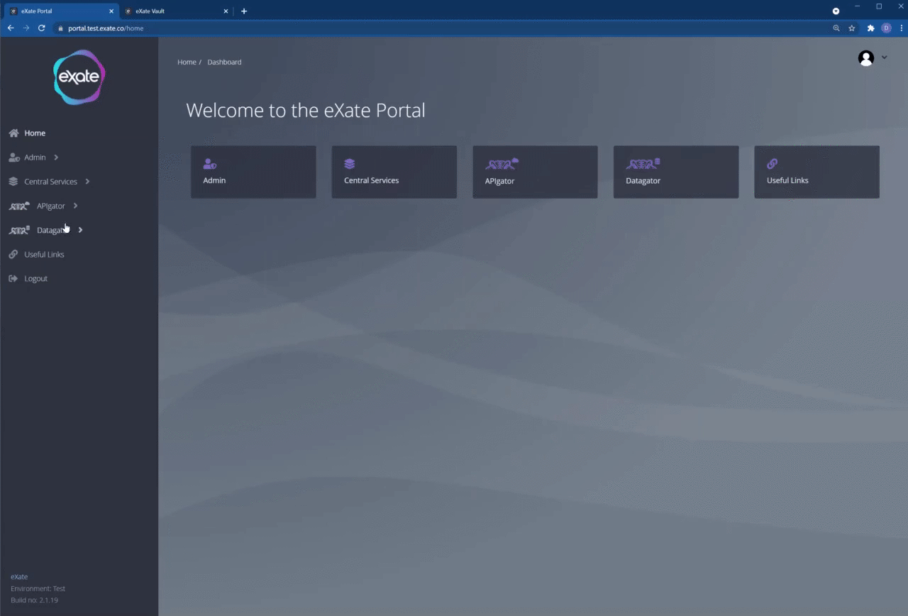Expand the APIgator sidebar chevron
The height and width of the screenshot is (616, 908).
[x=75, y=206]
